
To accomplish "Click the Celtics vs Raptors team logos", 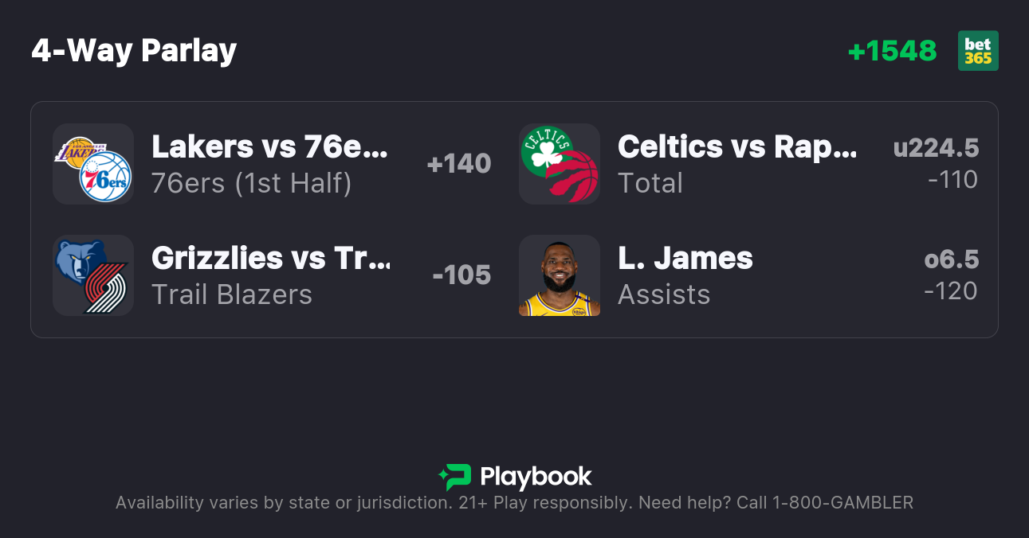I will 560,164.
